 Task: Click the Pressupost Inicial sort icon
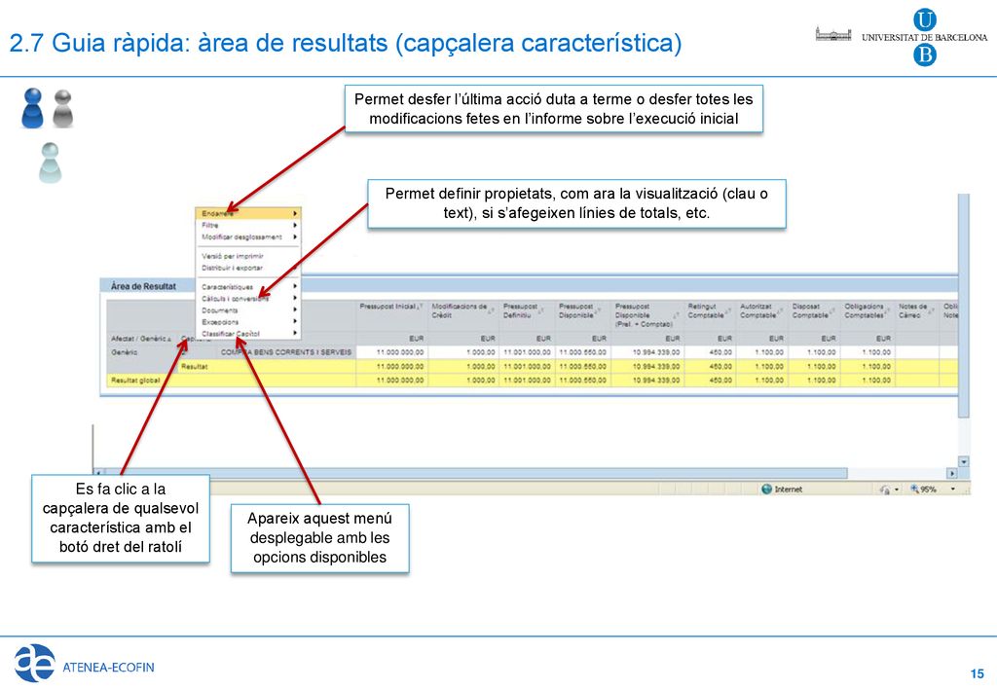421,308
